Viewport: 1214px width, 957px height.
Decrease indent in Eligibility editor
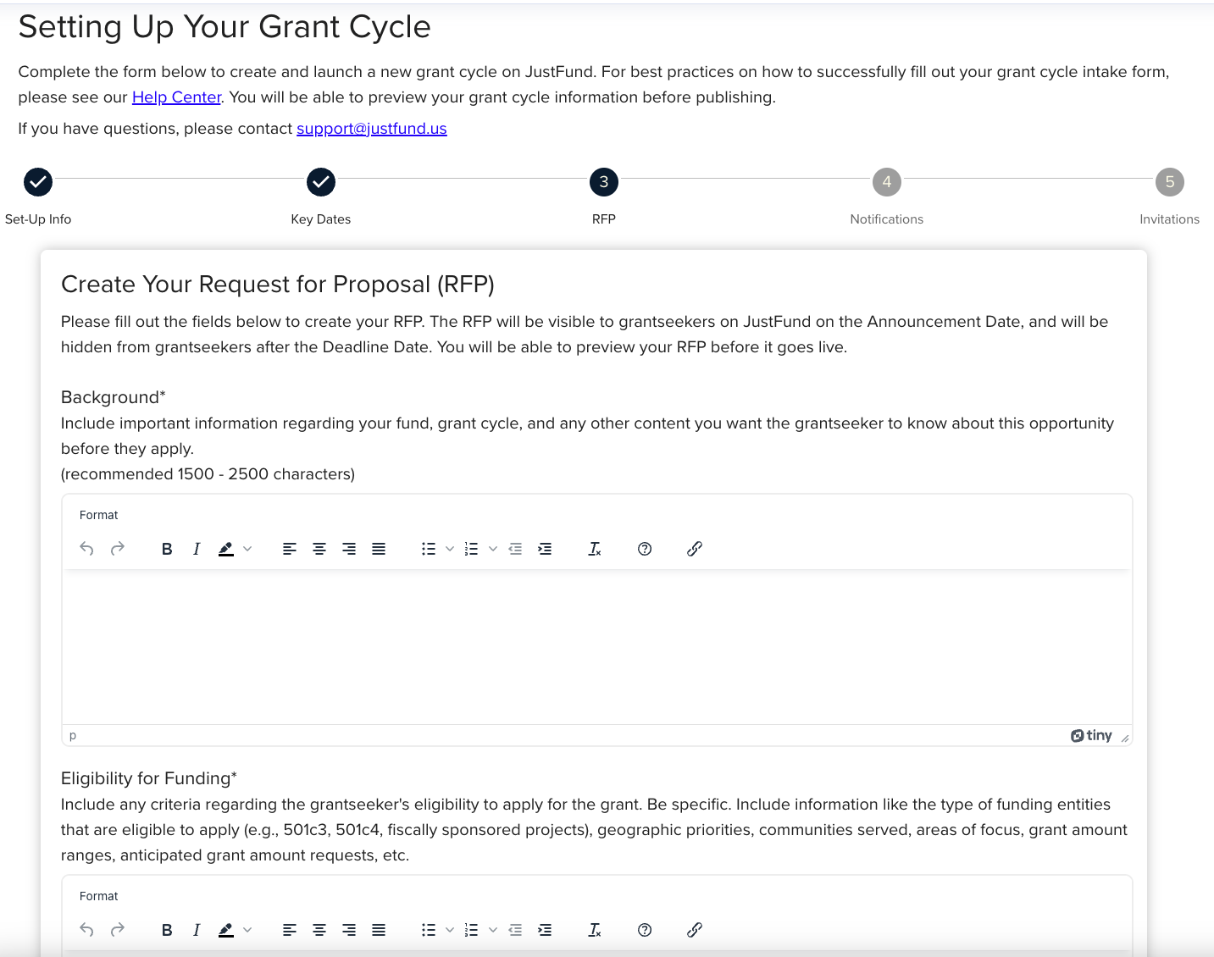pyautogui.click(x=515, y=930)
